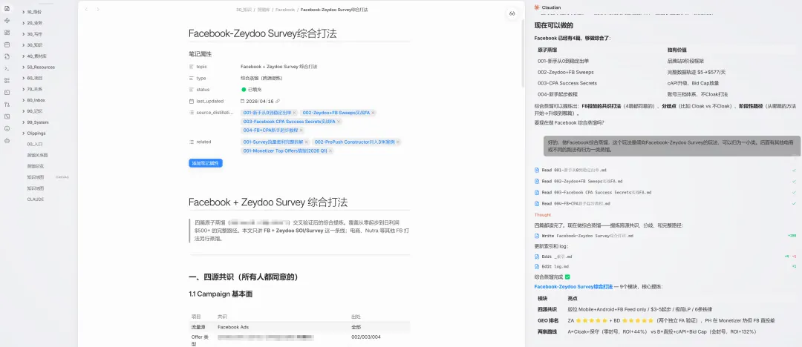Open the 00_入口 note
This screenshot has height=347, width=802.
point(35,144)
